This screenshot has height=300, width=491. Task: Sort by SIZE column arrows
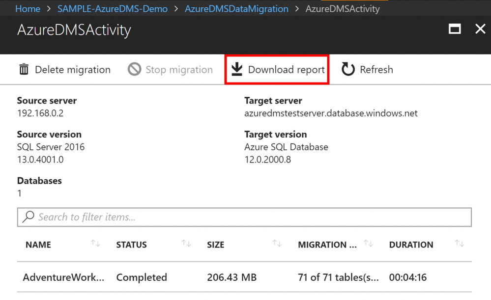point(277,243)
